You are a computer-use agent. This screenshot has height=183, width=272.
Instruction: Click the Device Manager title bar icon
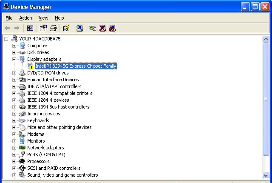click(6, 7)
